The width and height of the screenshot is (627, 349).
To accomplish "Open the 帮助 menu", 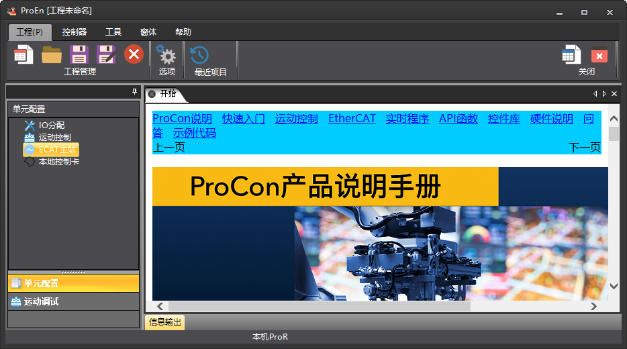I will click(183, 32).
